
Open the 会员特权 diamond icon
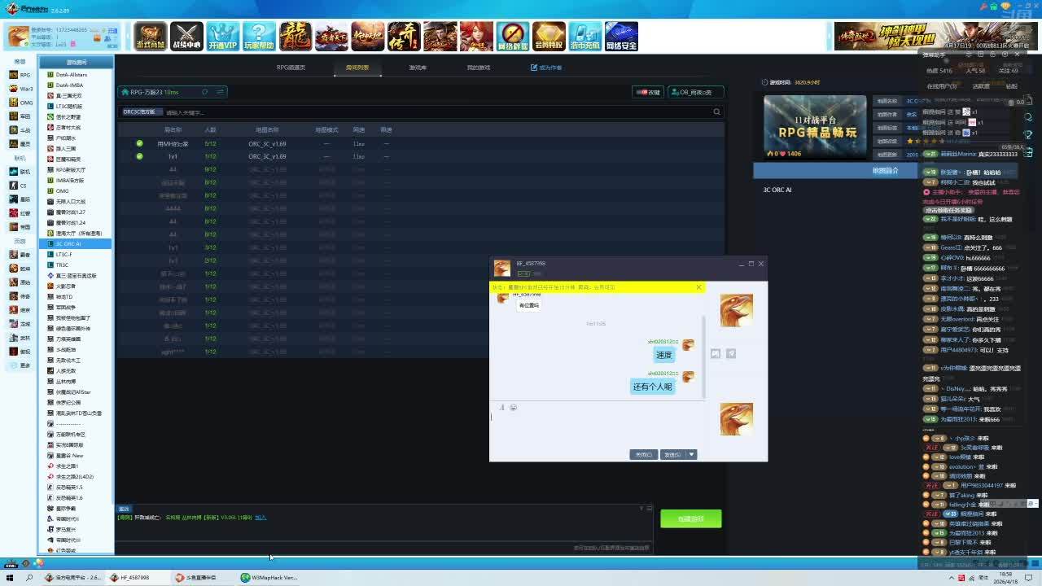pyautogui.click(x=549, y=37)
